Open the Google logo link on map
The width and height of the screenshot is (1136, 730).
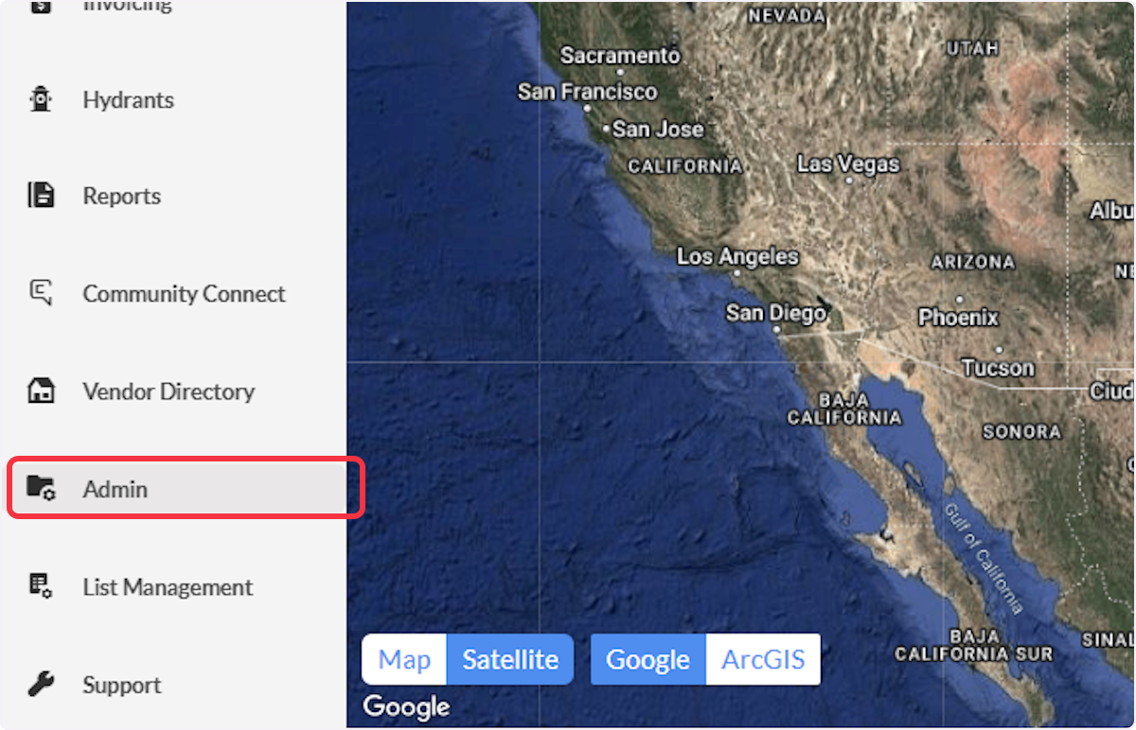(406, 706)
